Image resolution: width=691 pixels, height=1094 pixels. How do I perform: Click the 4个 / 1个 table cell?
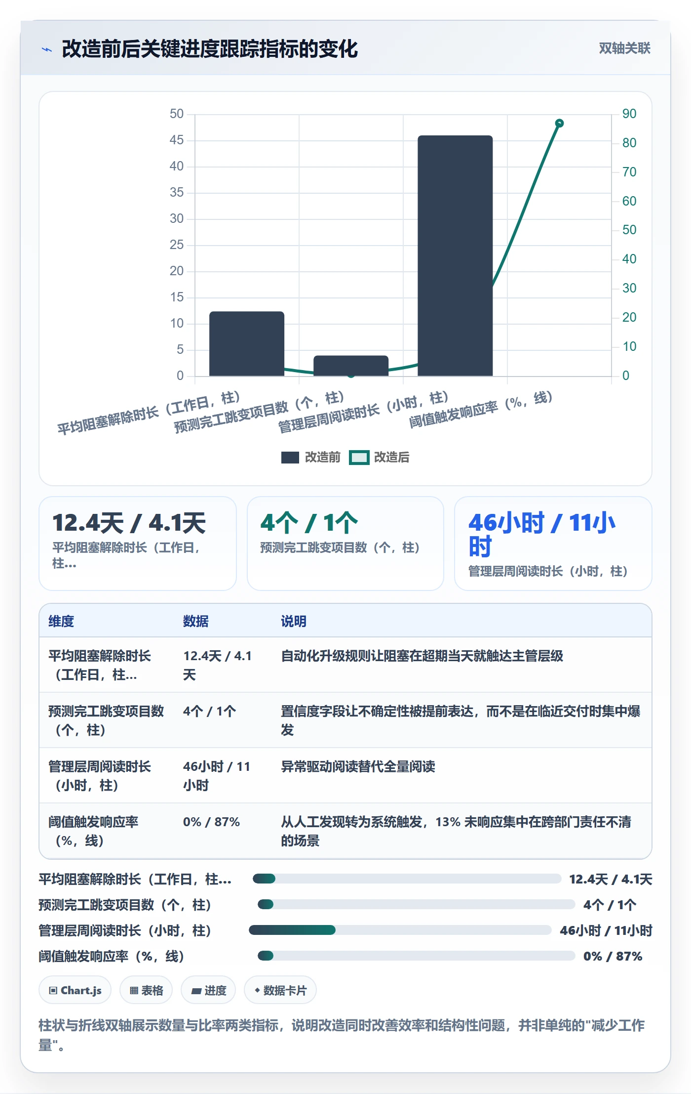click(x=209, y=711)
